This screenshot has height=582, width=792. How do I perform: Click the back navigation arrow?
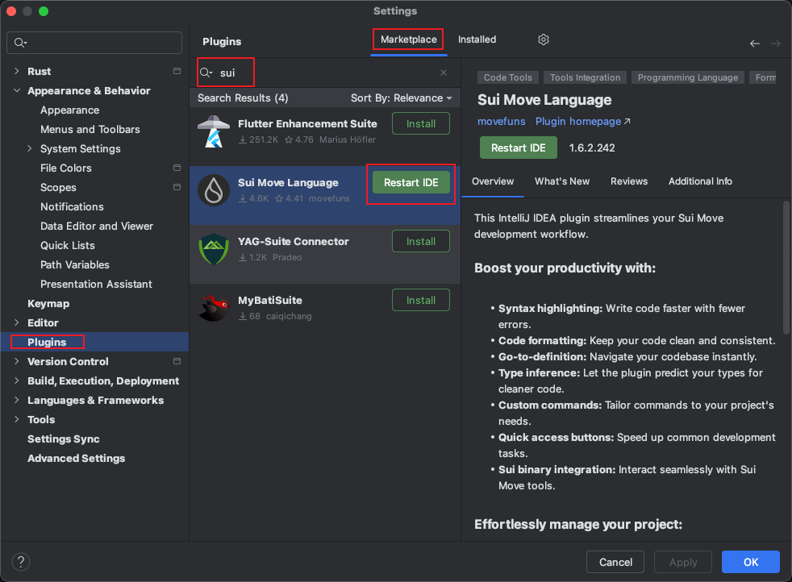click(755, 44)
